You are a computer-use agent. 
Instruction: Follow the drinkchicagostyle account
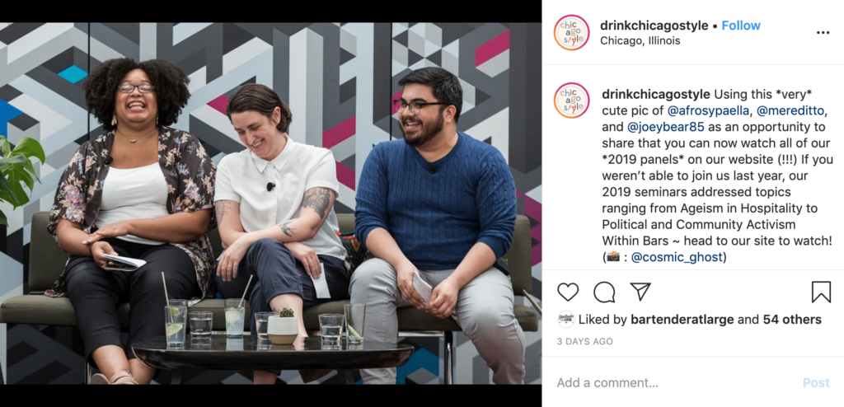pos(741,26)
